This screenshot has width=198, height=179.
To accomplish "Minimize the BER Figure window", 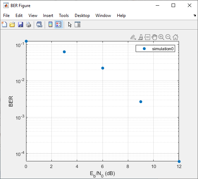I will coord(157,5).
